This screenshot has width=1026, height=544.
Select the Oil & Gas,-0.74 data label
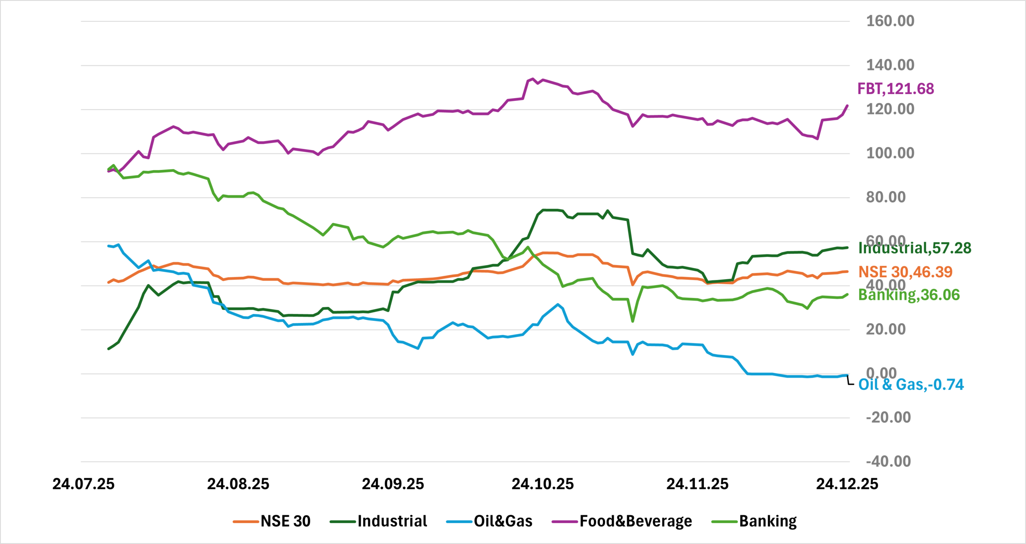911,385
